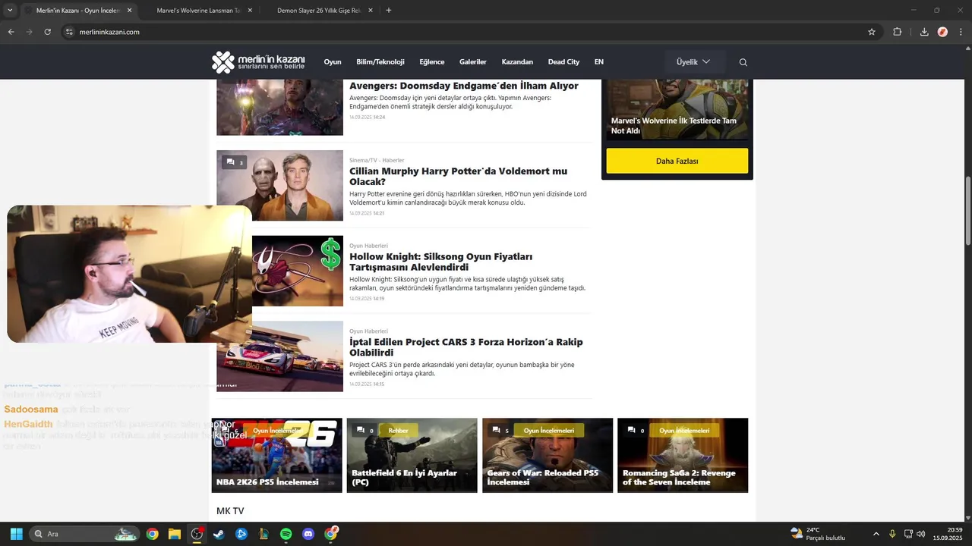972x546 pixels.
Task: Click the yellow Daha Fazlası button
Action: [x=677, y=161]
